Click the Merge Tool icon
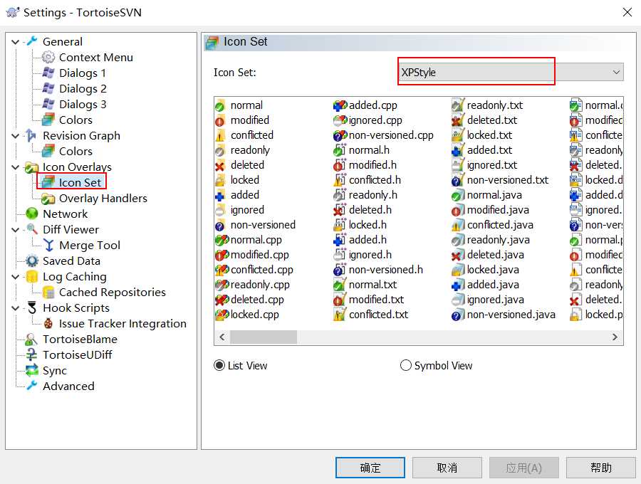This screenshot has height=484, width=641. (x=48, y=245)
